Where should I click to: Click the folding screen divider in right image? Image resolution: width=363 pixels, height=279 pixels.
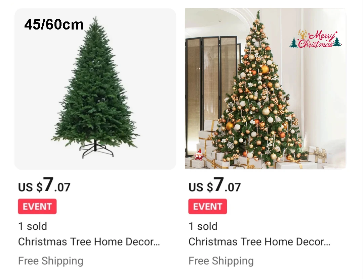(212, 92)
